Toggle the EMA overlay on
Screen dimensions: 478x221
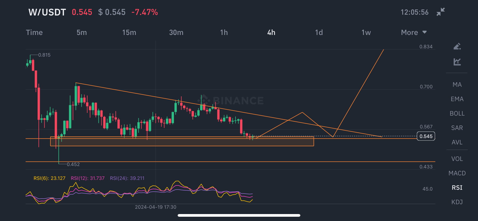click(x=457, y=99)
